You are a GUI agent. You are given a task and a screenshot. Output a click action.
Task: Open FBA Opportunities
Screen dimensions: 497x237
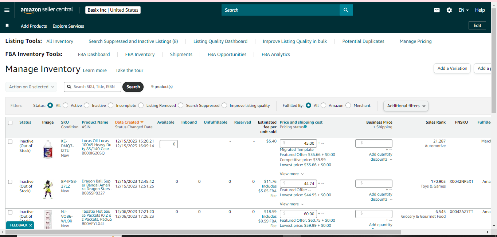(x=227, y=55)
